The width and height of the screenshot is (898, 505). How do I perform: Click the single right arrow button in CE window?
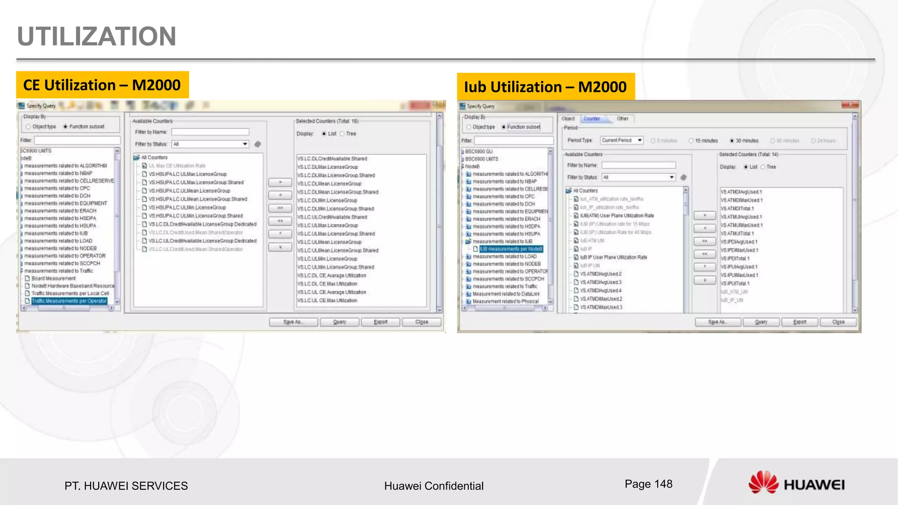[x=280, y=182]
